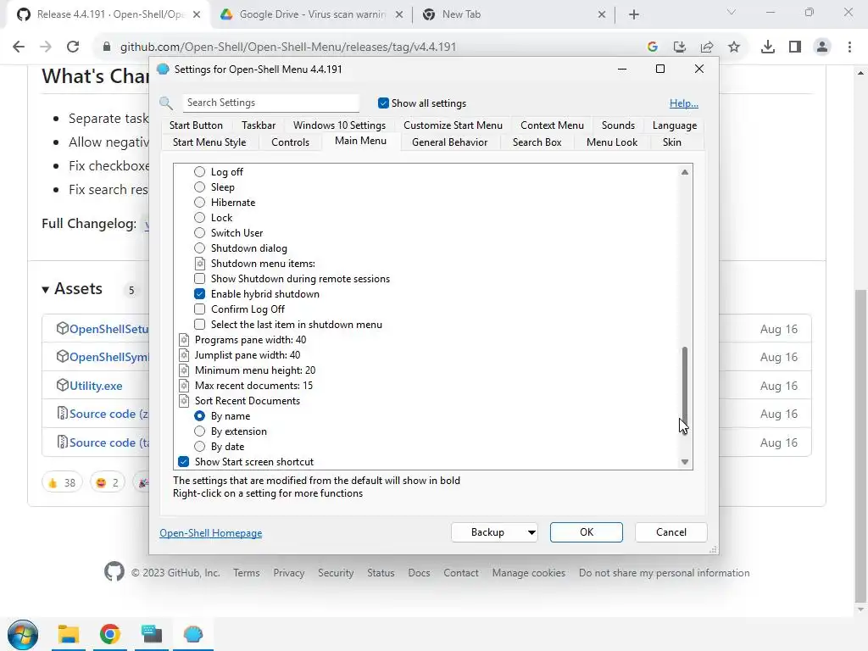The image size is (868, 651).
Task: Choose sort By extension
Action: tap(200, 431)
